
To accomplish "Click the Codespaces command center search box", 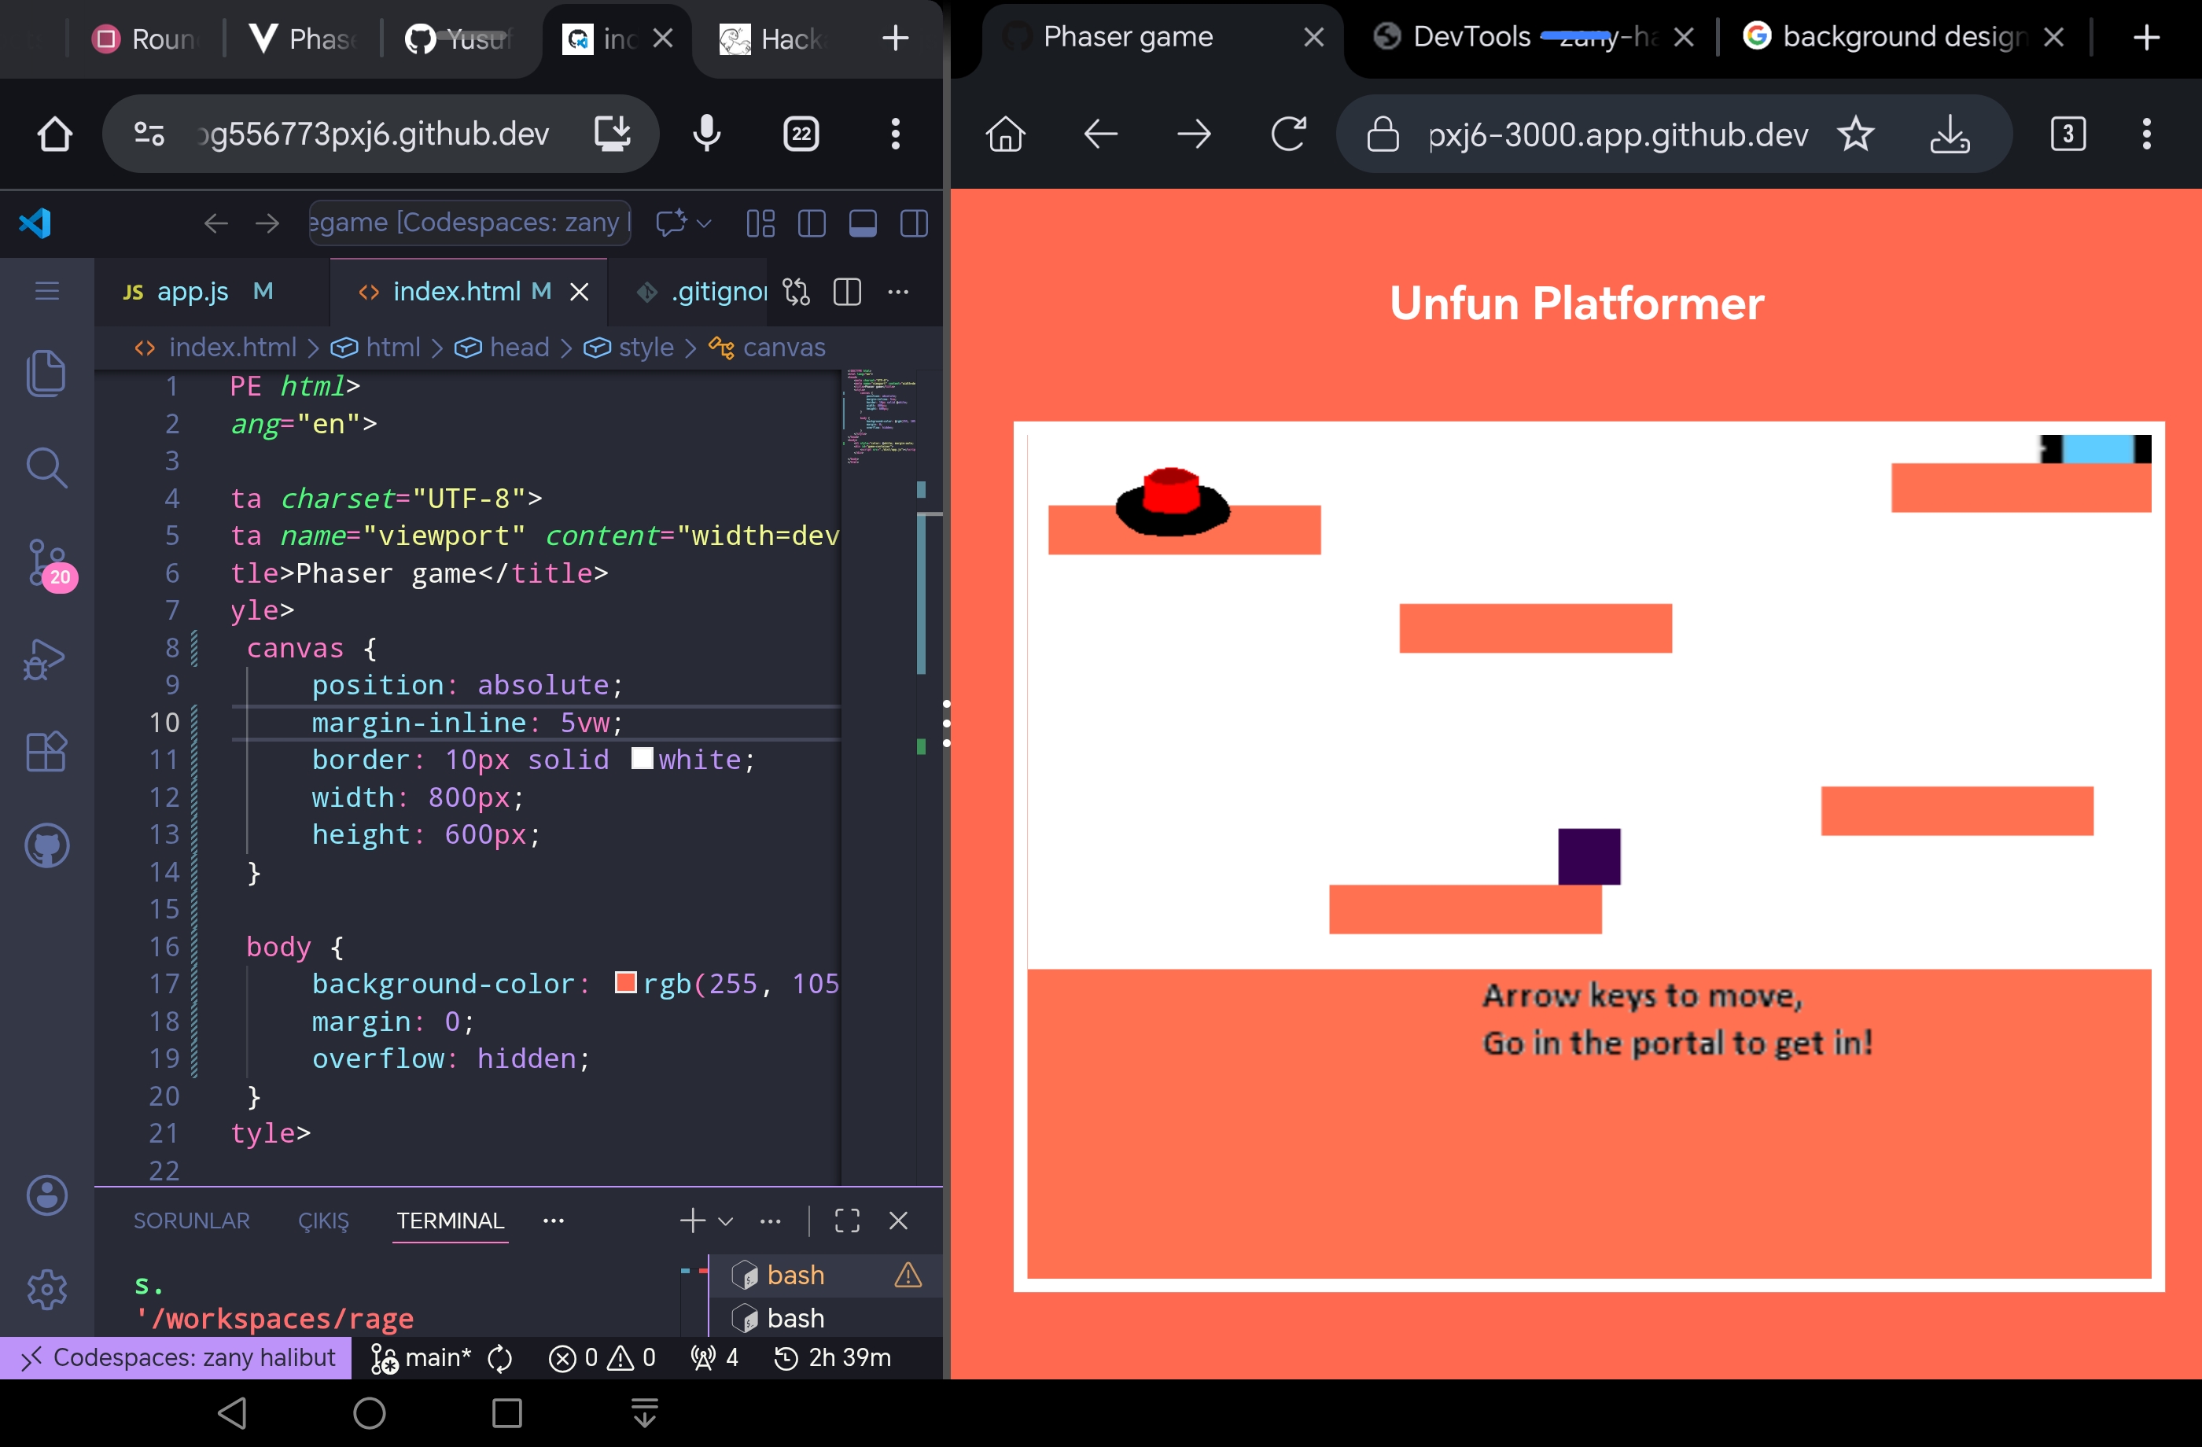I will pyautogui.click(x=469, y=223).
